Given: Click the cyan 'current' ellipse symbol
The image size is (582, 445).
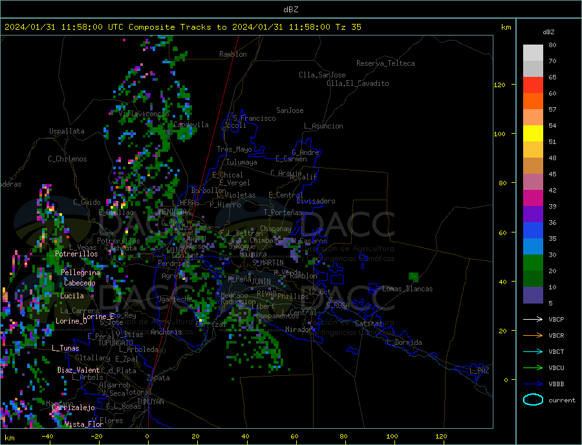Looking at the screenshot, I should [533, 400].
